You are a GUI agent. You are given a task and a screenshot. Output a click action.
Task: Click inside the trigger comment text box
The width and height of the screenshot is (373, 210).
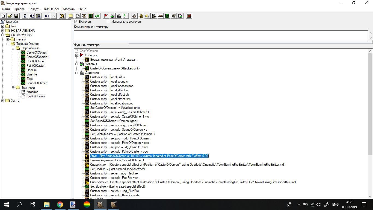pos(221,35)
